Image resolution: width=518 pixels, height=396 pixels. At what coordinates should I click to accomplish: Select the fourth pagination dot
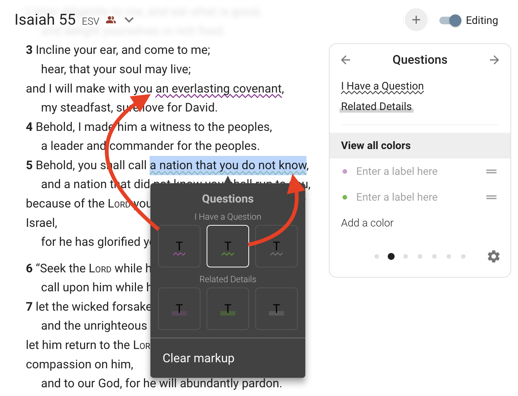point(420,256)
